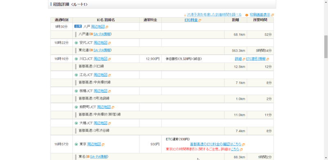
Task: Select the 563.3km distance cell
Action: coord(236,50)
